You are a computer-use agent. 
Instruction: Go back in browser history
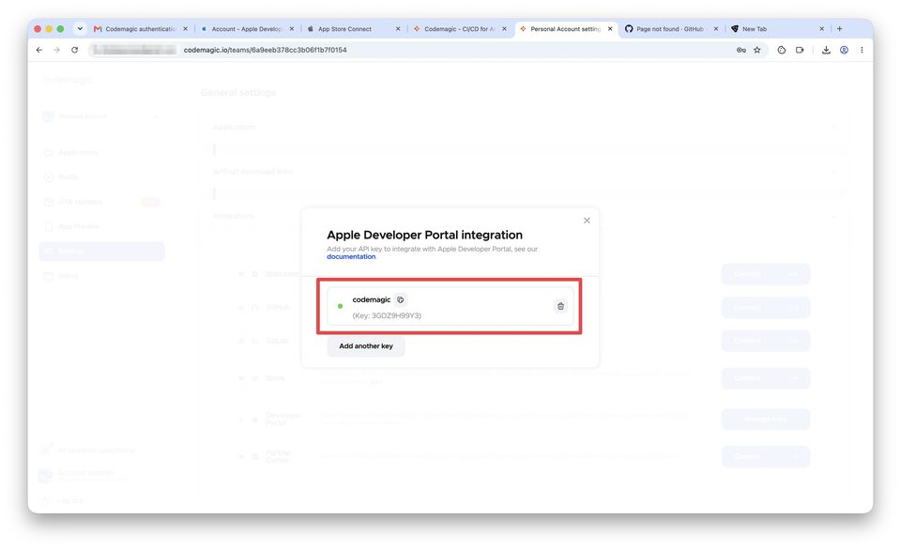click(39, 50)
